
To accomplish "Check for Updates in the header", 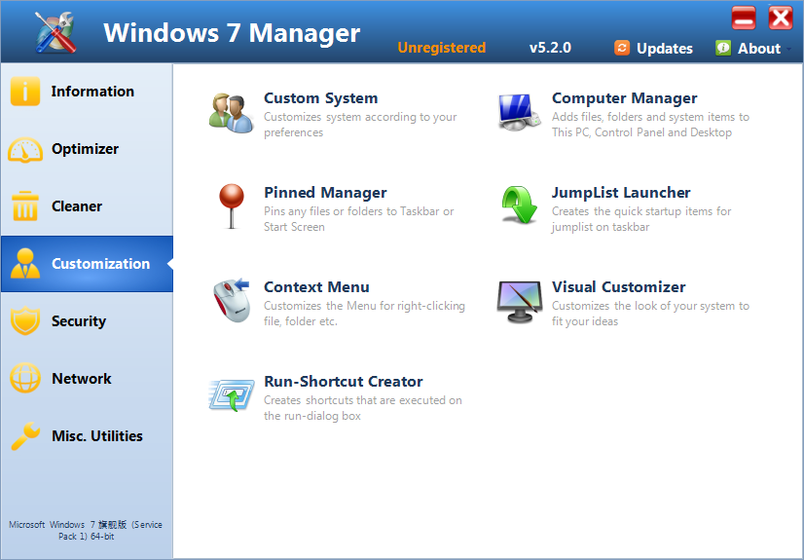I will (x=654, y=48).
